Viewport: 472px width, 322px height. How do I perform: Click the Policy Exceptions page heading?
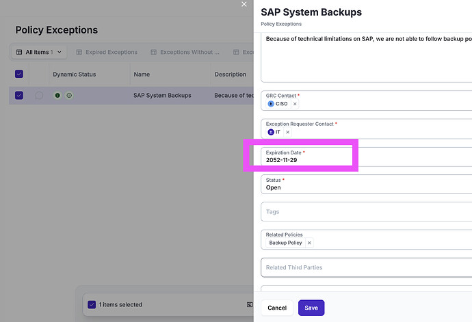pyautogui.click(x=57, y=30)
